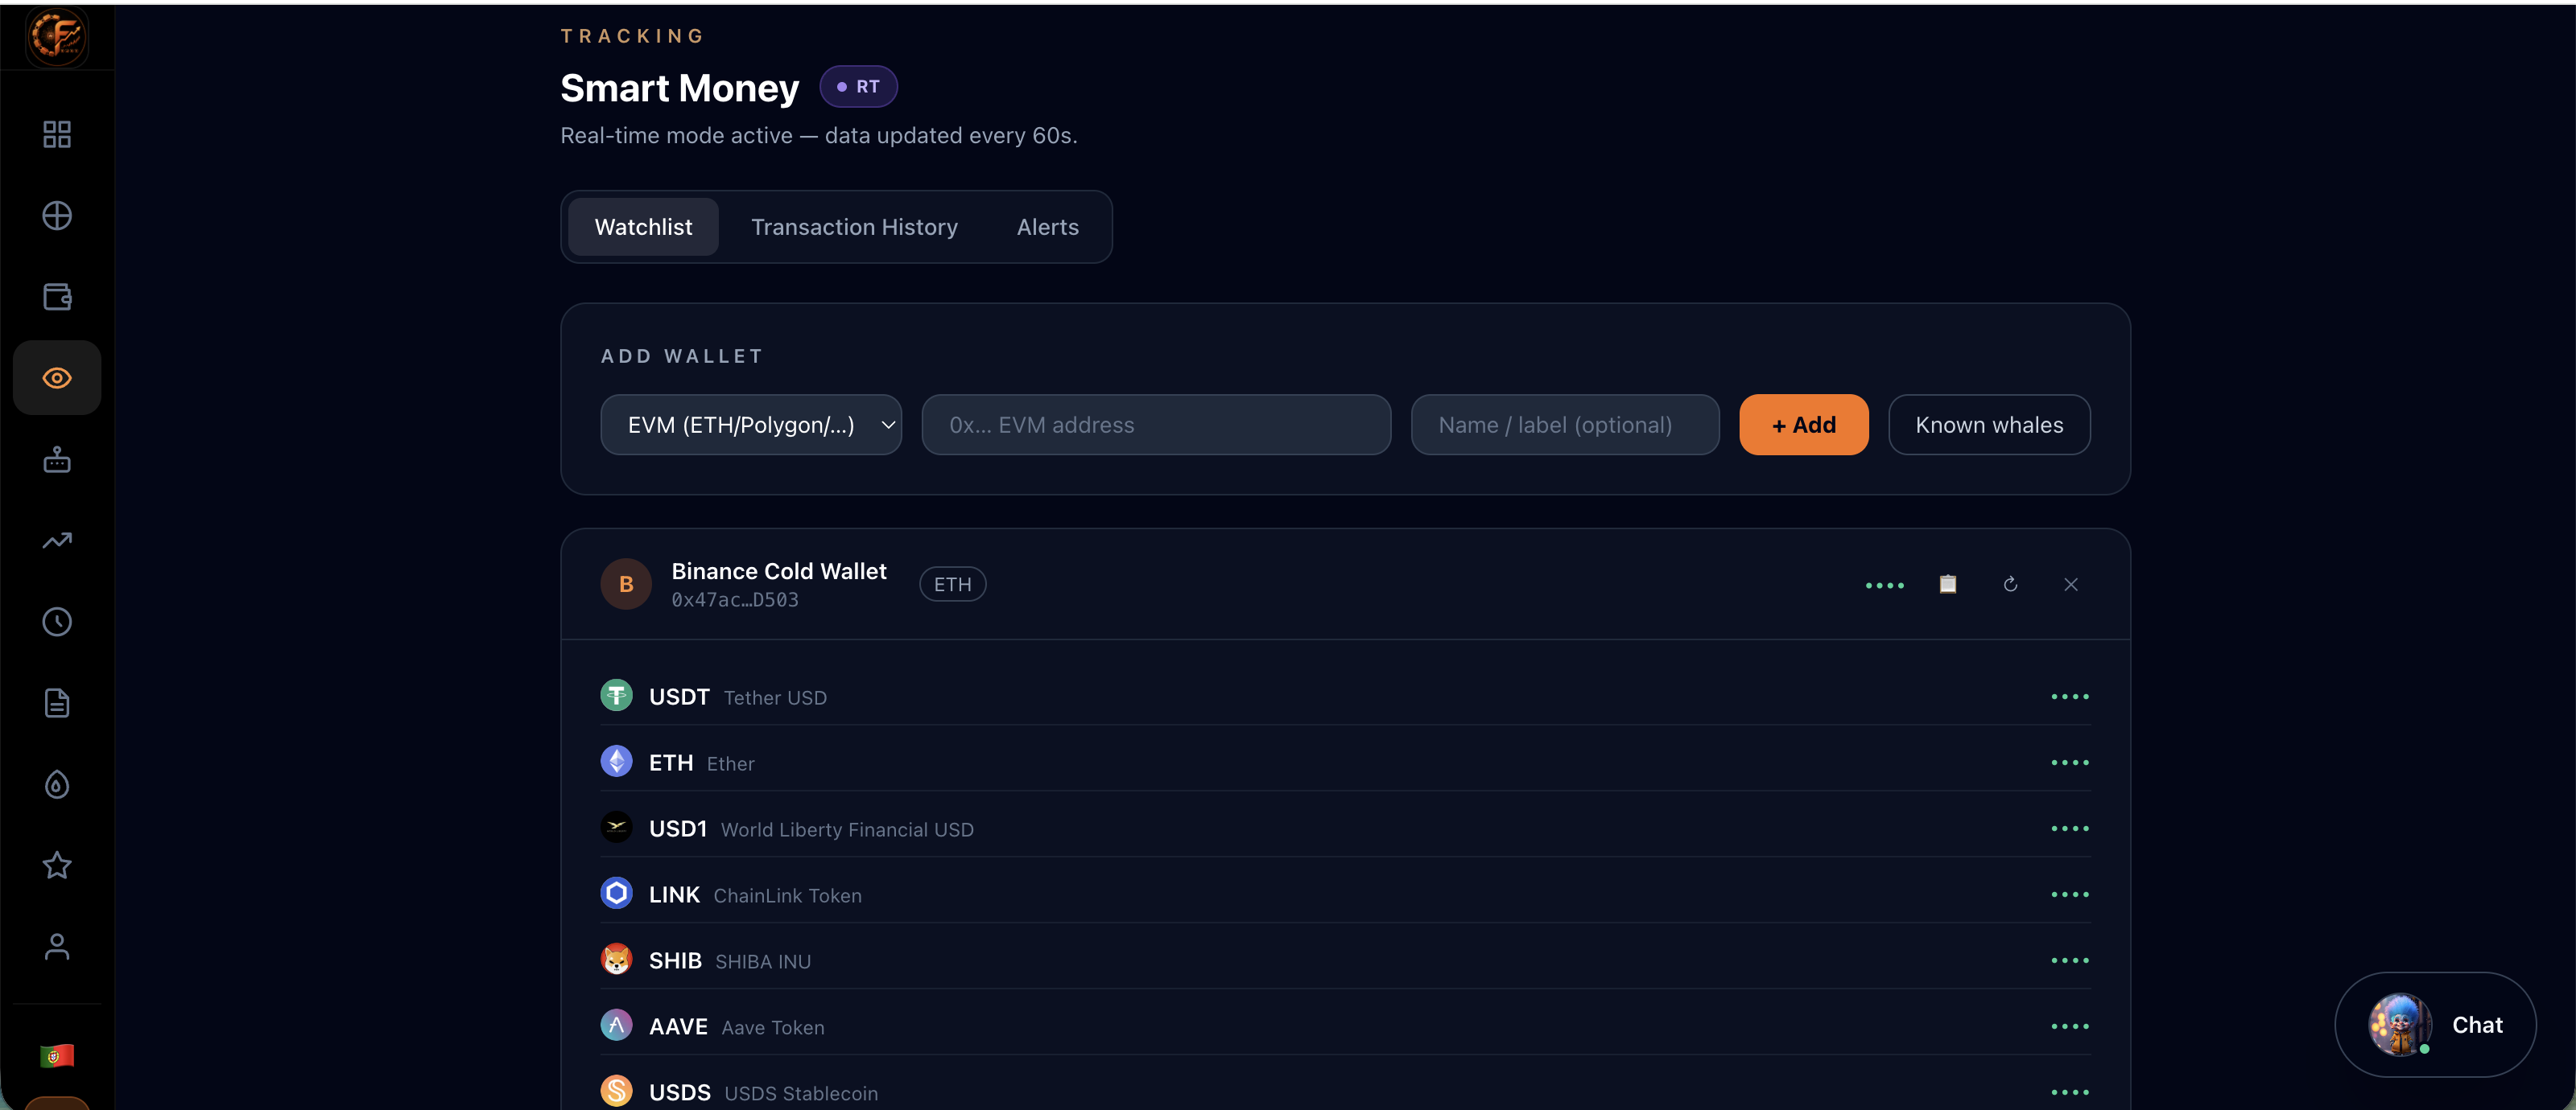Toggle the RT real-time mode badge

(x=858, y=87)
